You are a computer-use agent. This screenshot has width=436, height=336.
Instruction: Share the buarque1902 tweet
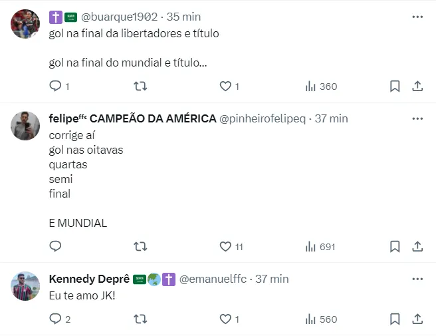417,86
